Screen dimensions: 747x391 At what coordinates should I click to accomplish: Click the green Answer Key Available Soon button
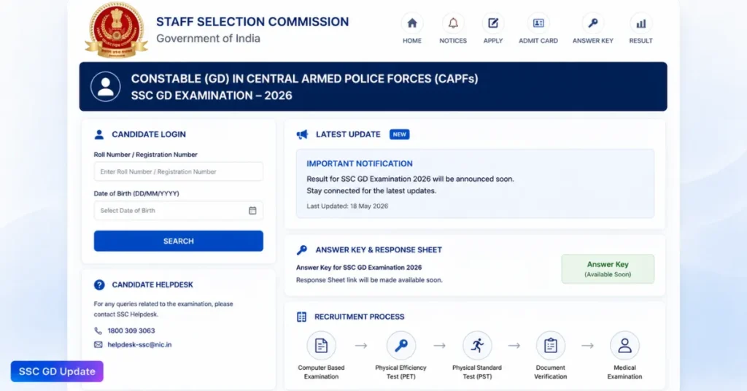click(x=608, y=269)
